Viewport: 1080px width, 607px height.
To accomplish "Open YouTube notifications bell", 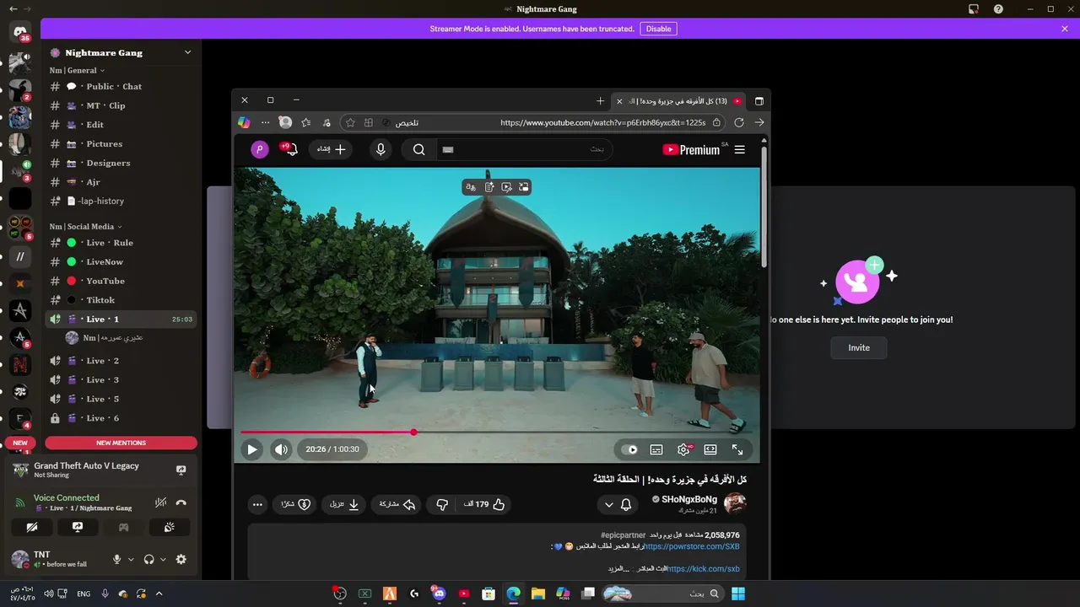I will (290, 149).
